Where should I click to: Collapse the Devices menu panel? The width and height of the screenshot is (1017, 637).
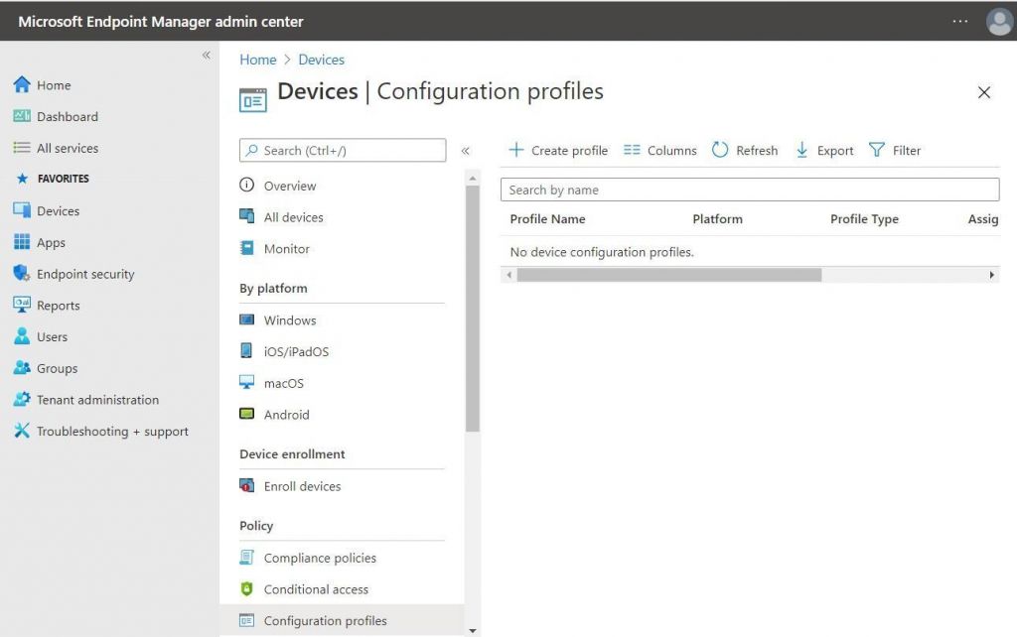tap(466, 150)
